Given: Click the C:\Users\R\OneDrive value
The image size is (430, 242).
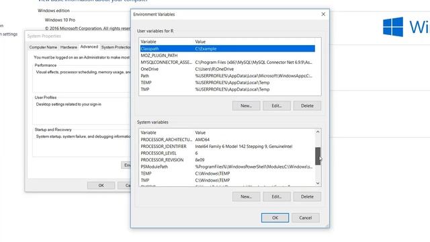Looking at the screenshot, I should 214,69.
